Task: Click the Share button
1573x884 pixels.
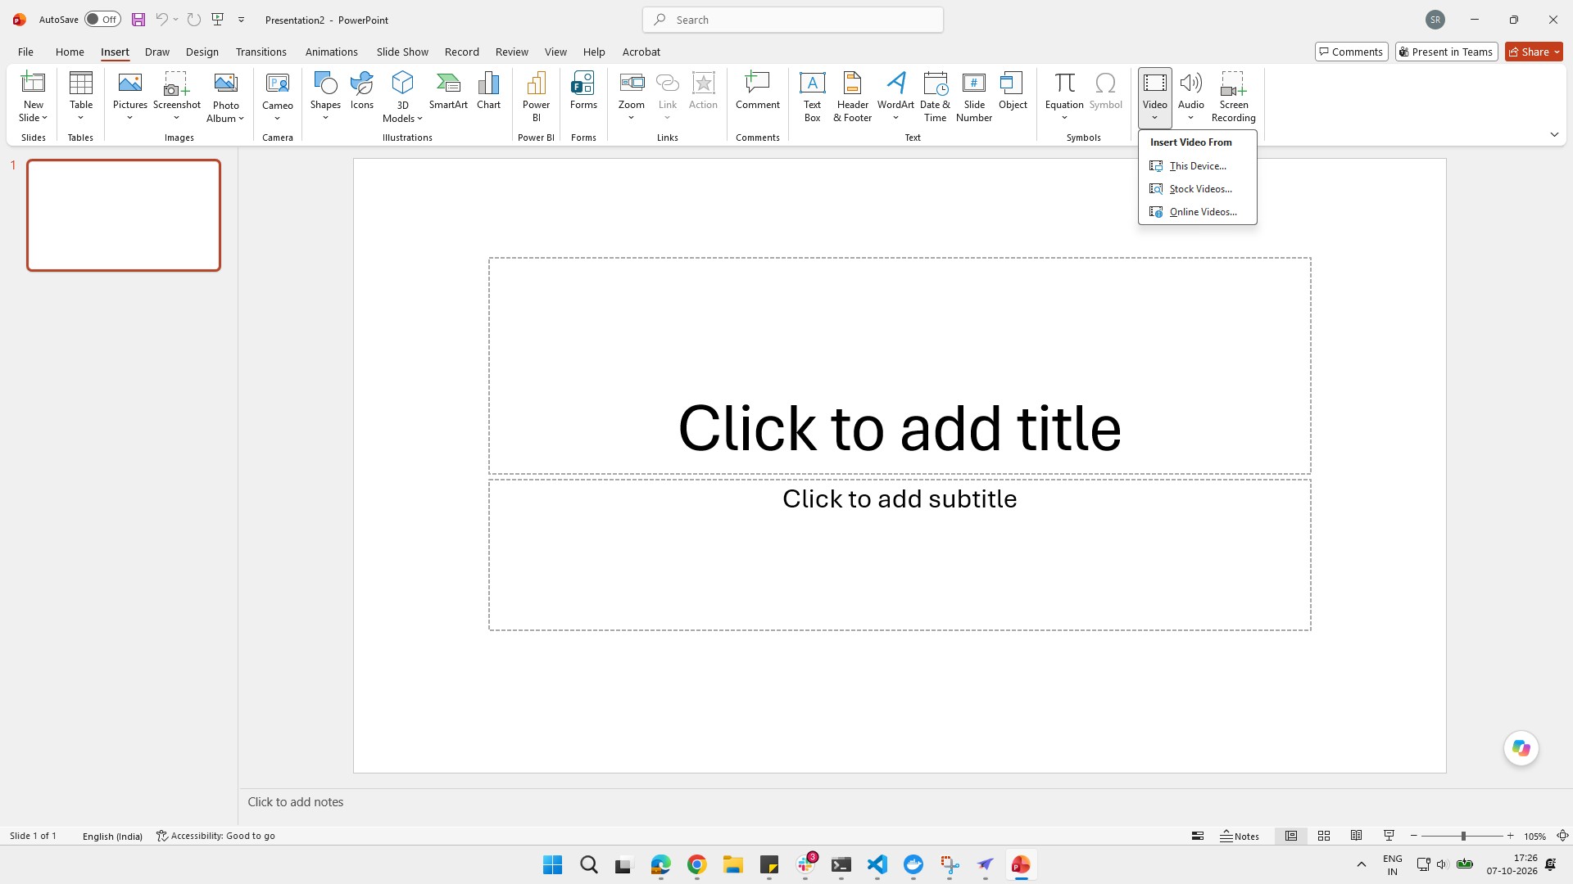Action: coord(1534,52)
